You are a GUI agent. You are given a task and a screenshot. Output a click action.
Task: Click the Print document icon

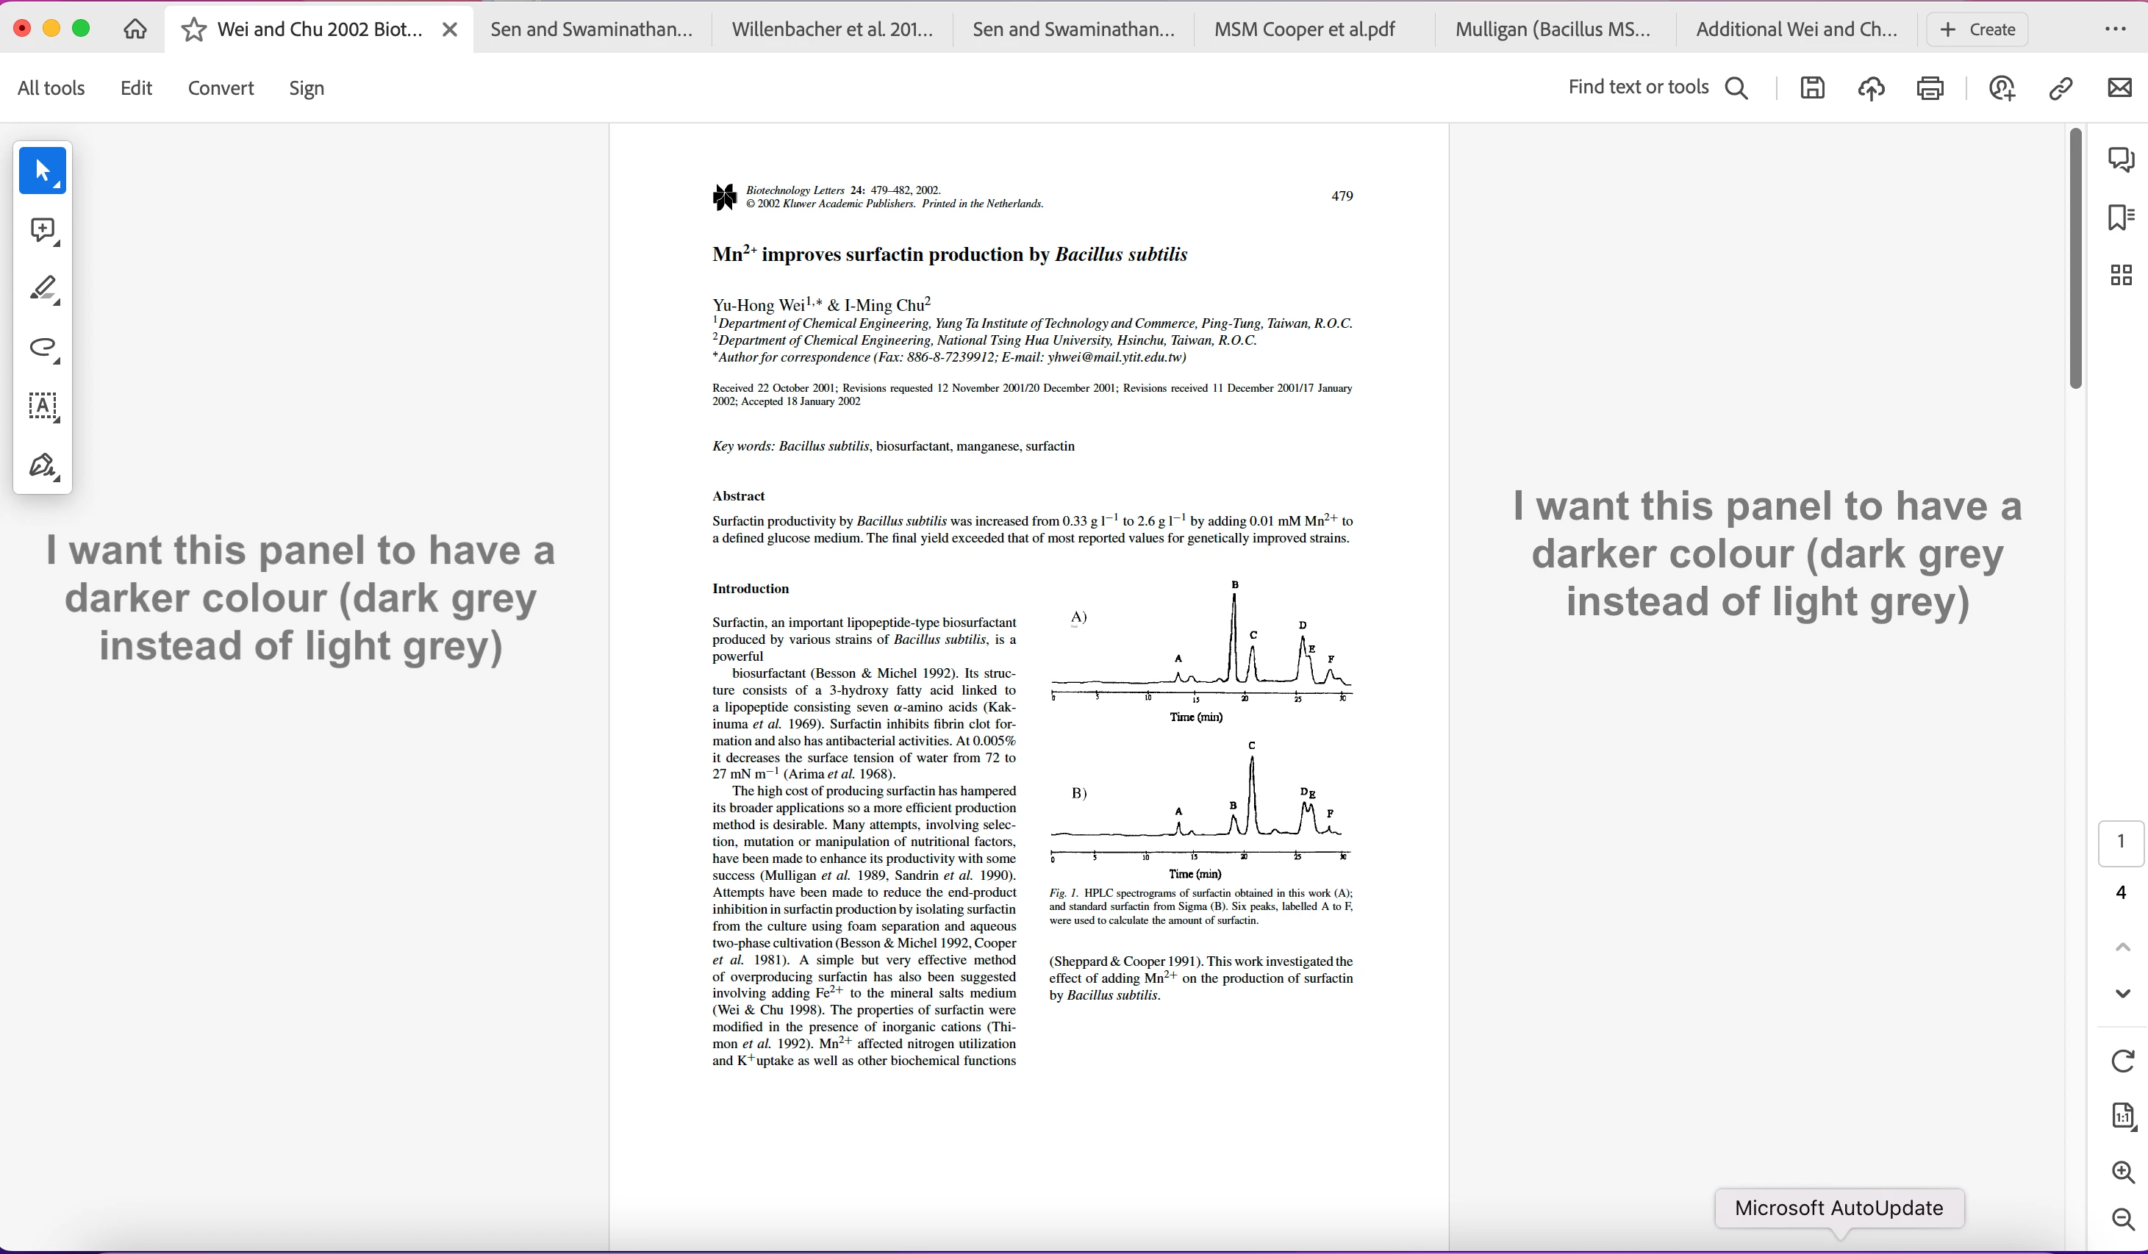tap(1930, 87)
